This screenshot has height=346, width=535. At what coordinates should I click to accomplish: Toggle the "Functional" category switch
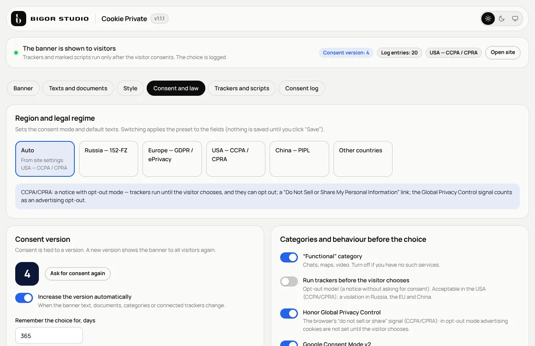tap(289, 257)
